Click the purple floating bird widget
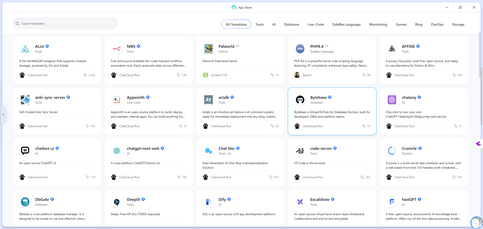 [478, 144]
